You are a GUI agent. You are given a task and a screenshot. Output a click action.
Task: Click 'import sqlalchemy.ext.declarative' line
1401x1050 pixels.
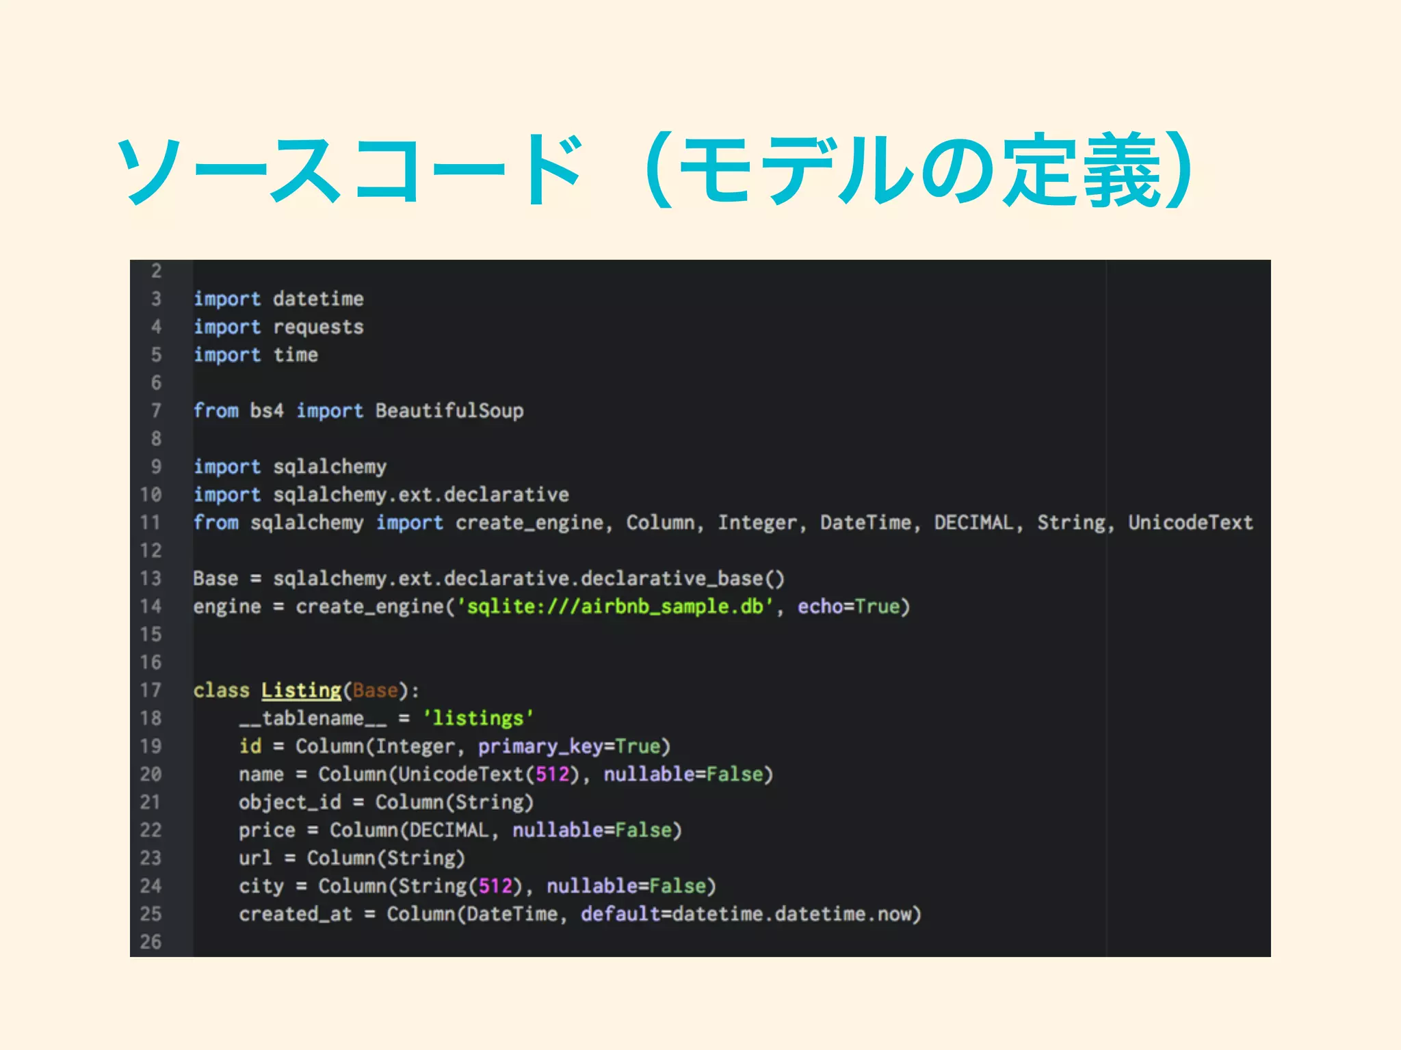pyautogui.click(x=381, y=495)
